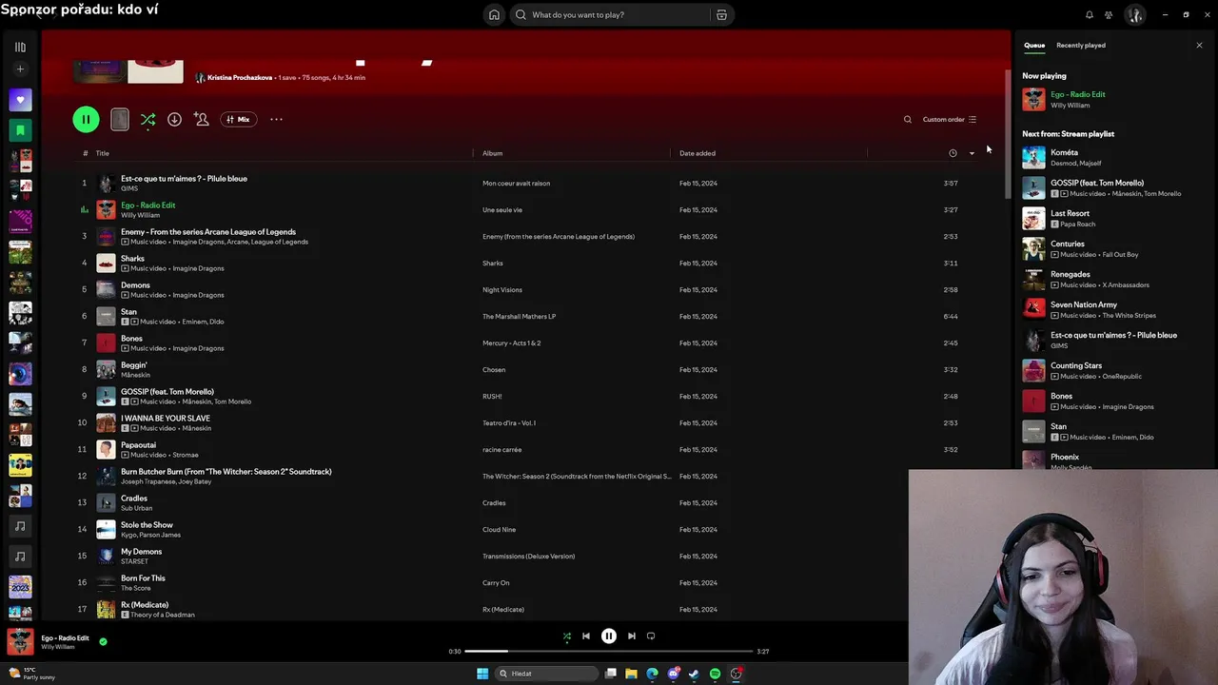Switch to the Queue tab
This screenshot has height=685, width=1218.
pyautogui.click(x=1034, y=45)
